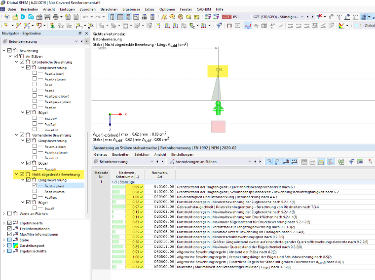Click the Dlubal cloud 'D' icon
This screenshot has width=375, height=280.
click(23, 17)
